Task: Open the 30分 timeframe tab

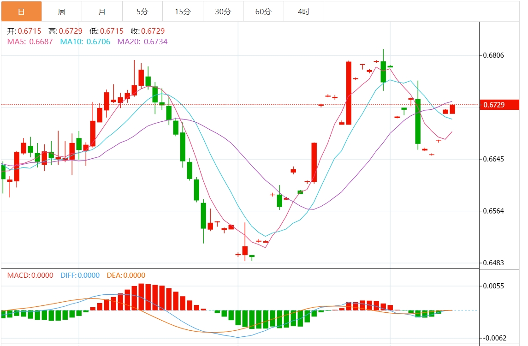Action: 223,12
